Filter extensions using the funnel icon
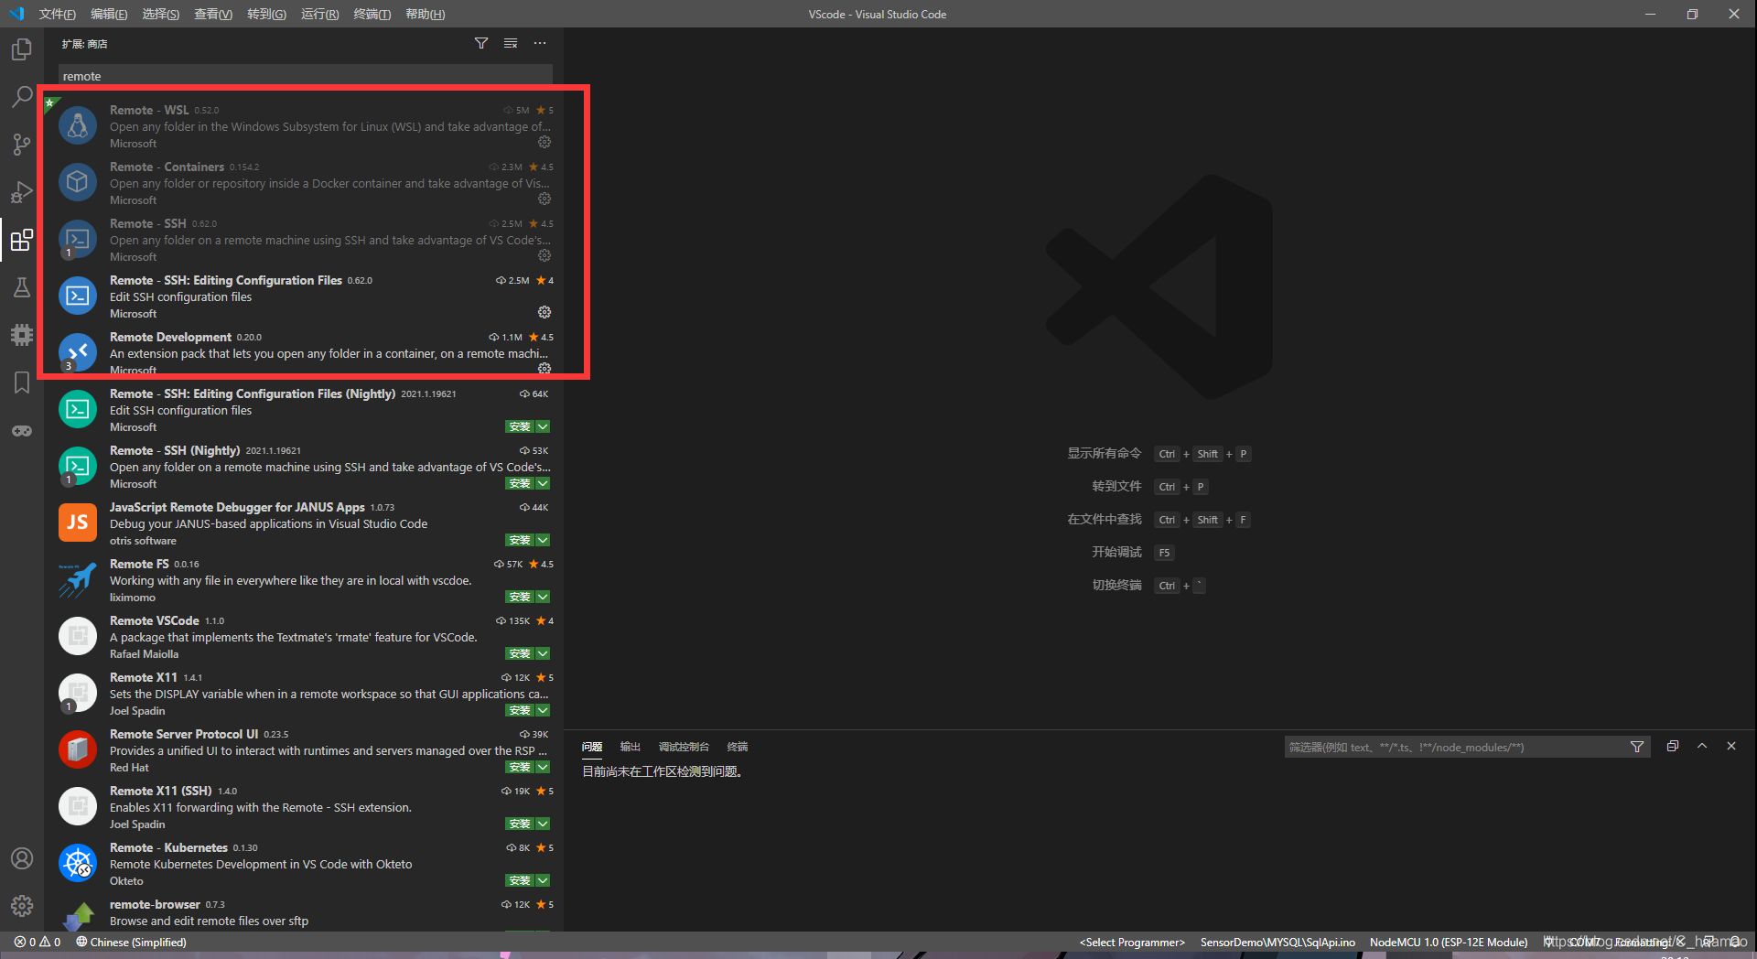The height and width of the screenshot is (959, 1757). [481, 43]
